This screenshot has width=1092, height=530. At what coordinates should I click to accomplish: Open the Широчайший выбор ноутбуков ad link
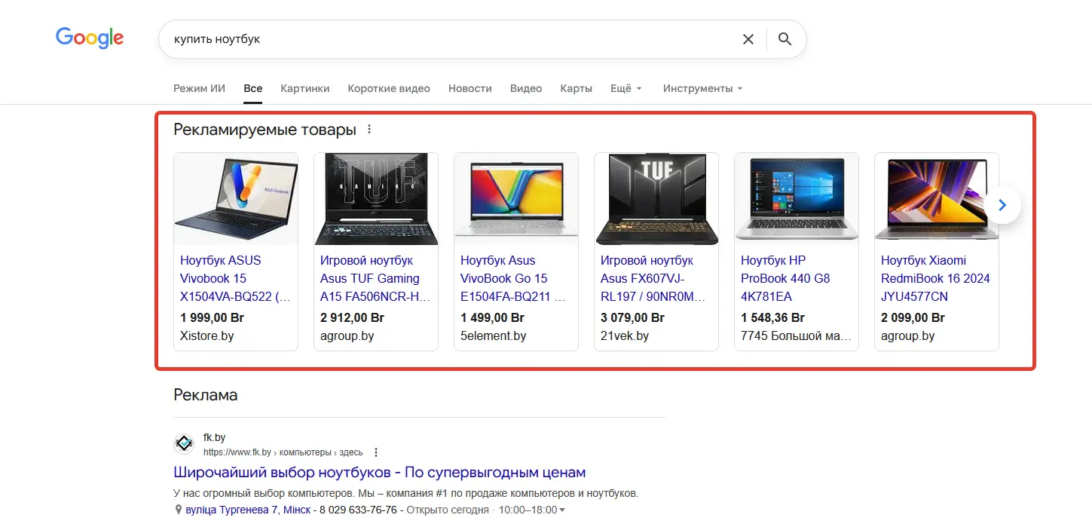point(379,472)
